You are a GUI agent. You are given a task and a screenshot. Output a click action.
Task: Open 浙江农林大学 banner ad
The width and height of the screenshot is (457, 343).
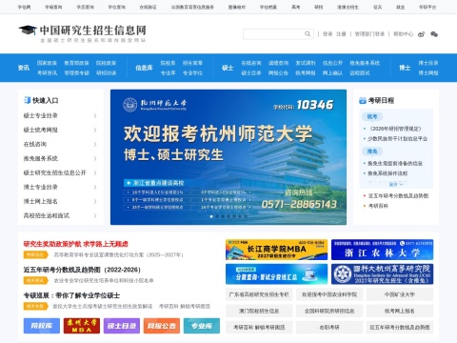coord(382,250)
